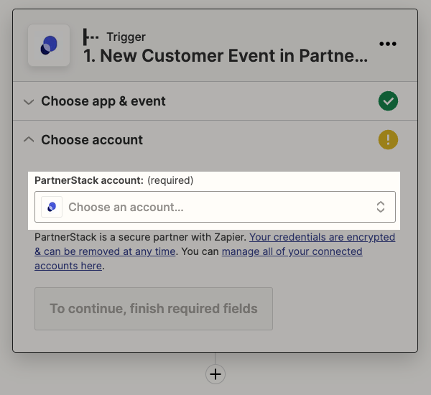Open the "Your credentials are encrypted" link

322,237
